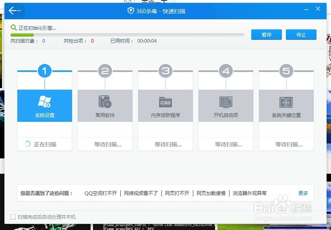The image size is (331, 230).
Task: Click 等待扫描 status under 开机启动项
Action: coord(228,144)
